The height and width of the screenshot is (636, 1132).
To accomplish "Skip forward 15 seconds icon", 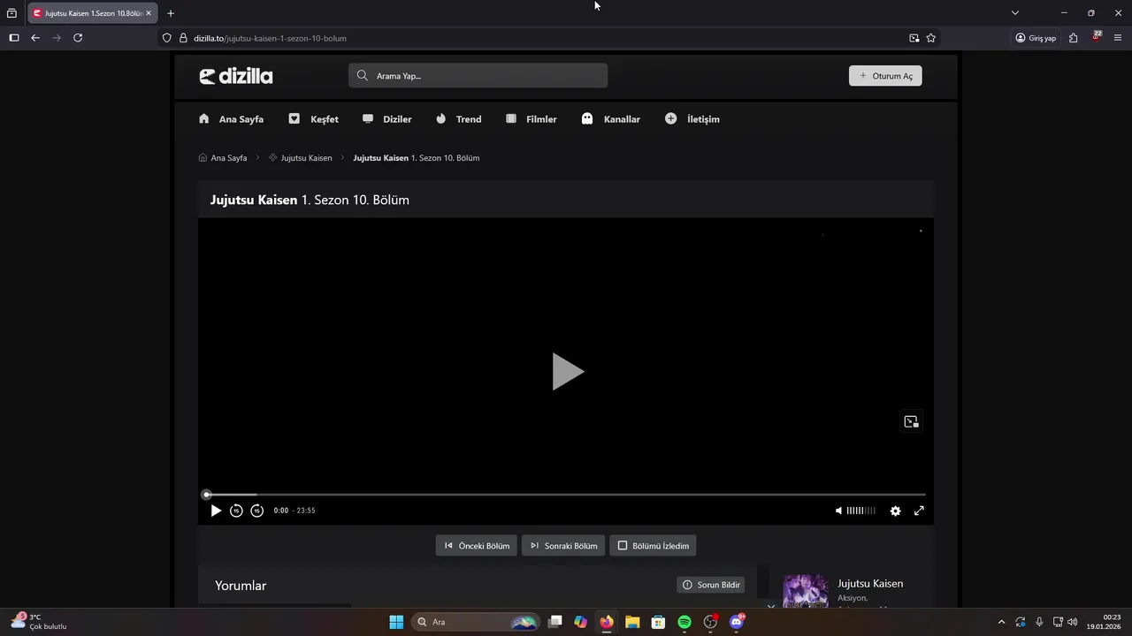I will 256,511.
